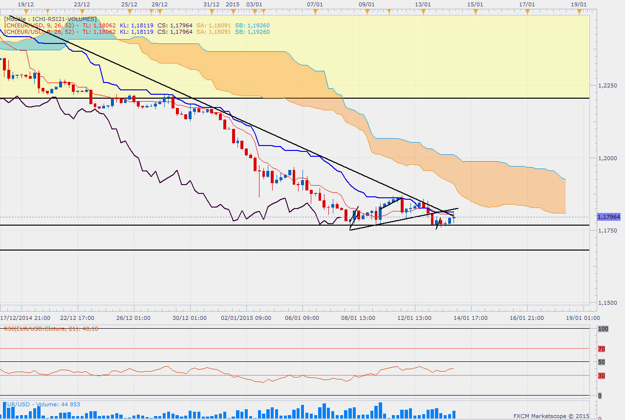
Task: Click the orange triangle marker below 07/01
Action: pos(316,10)
